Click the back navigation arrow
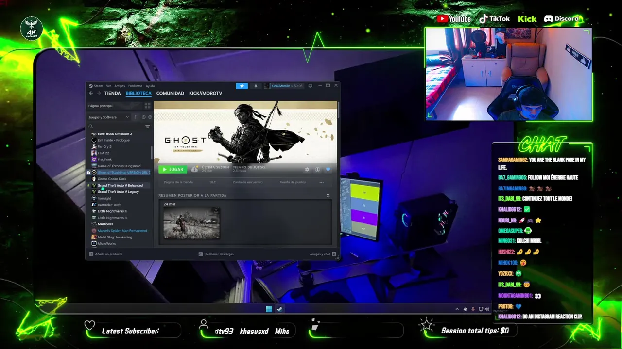Screen dimensions: 622x349 point(91,93)
